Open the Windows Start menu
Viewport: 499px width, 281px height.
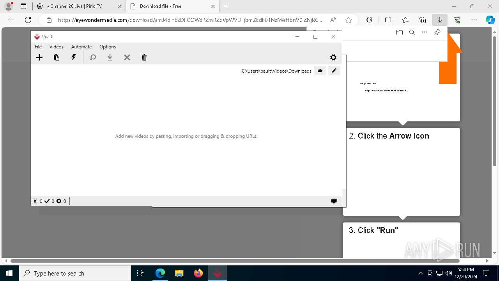(x=9, y=273)
